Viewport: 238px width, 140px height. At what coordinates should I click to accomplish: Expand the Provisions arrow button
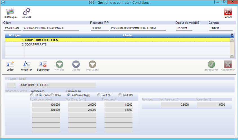coord(92,65)
